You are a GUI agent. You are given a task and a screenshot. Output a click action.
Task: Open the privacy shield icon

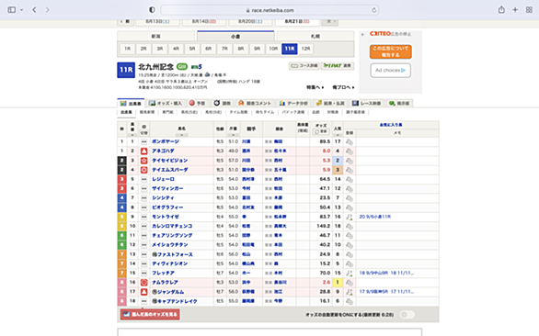(x=152, y=10)
